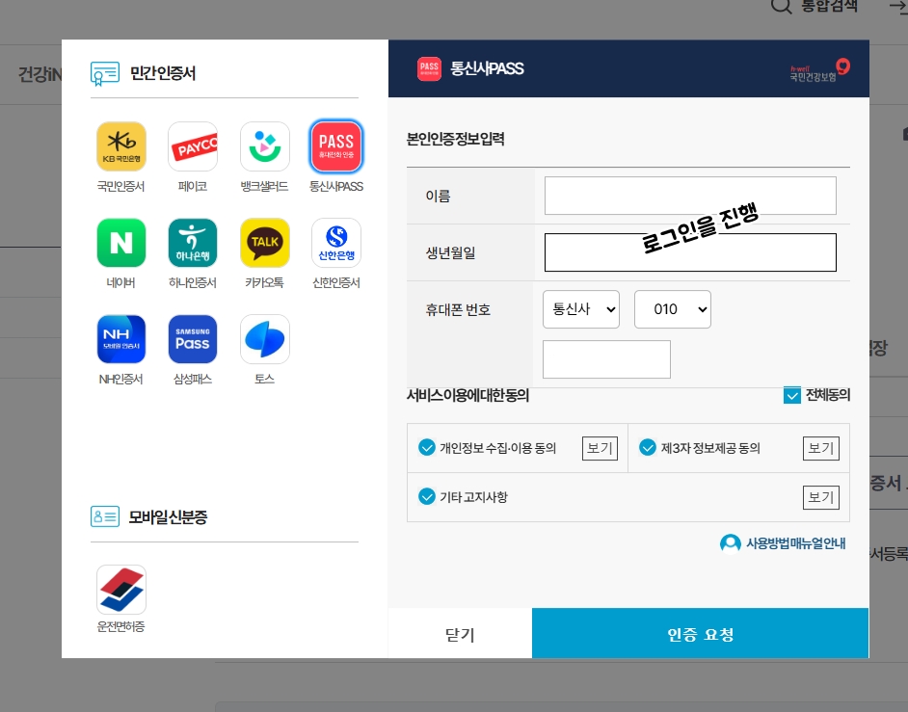
Task: View 기타 고지사항 details via 보기
Action: pos(821,498)
